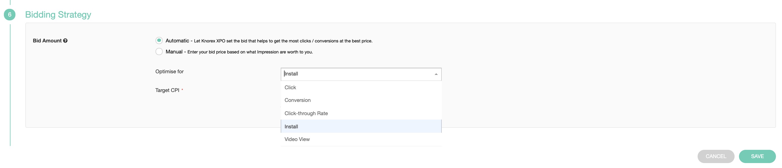782x168 pixels.
Task: Choose the Video View option
Action: tap(297, 139)
